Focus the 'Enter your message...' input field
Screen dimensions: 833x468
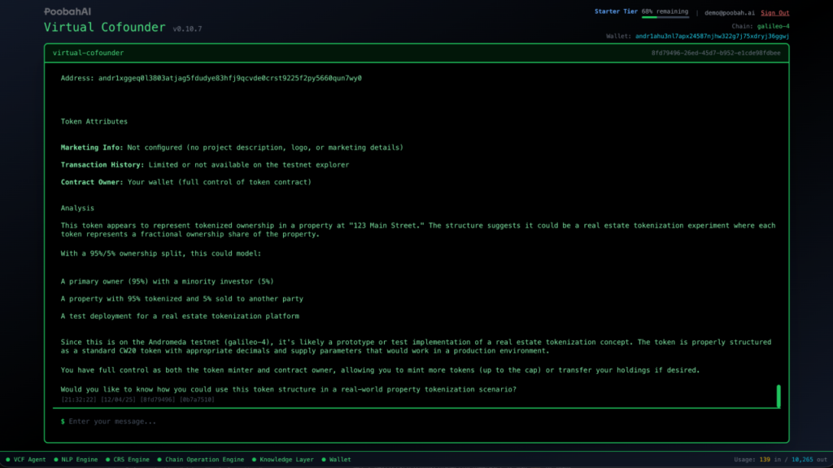407,422
